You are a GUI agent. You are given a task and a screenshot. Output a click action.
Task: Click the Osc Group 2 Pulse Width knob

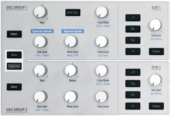click(x=101, y=70)
